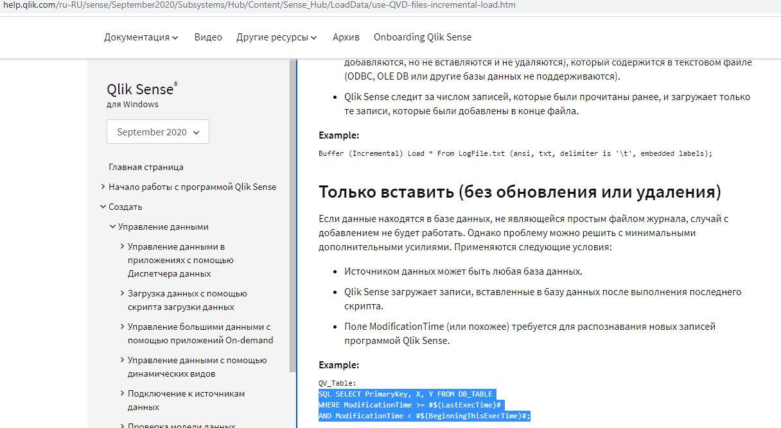781x428 pixels.
Task: Open the Управление данными sidebar item
Action: tap(163, 227)
